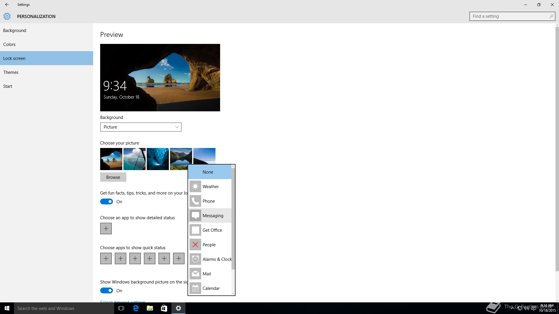The width and height of the screenshot is (559, 314).
Task: Click the fifth quick status plus slot
Action: tap(164, 258)
